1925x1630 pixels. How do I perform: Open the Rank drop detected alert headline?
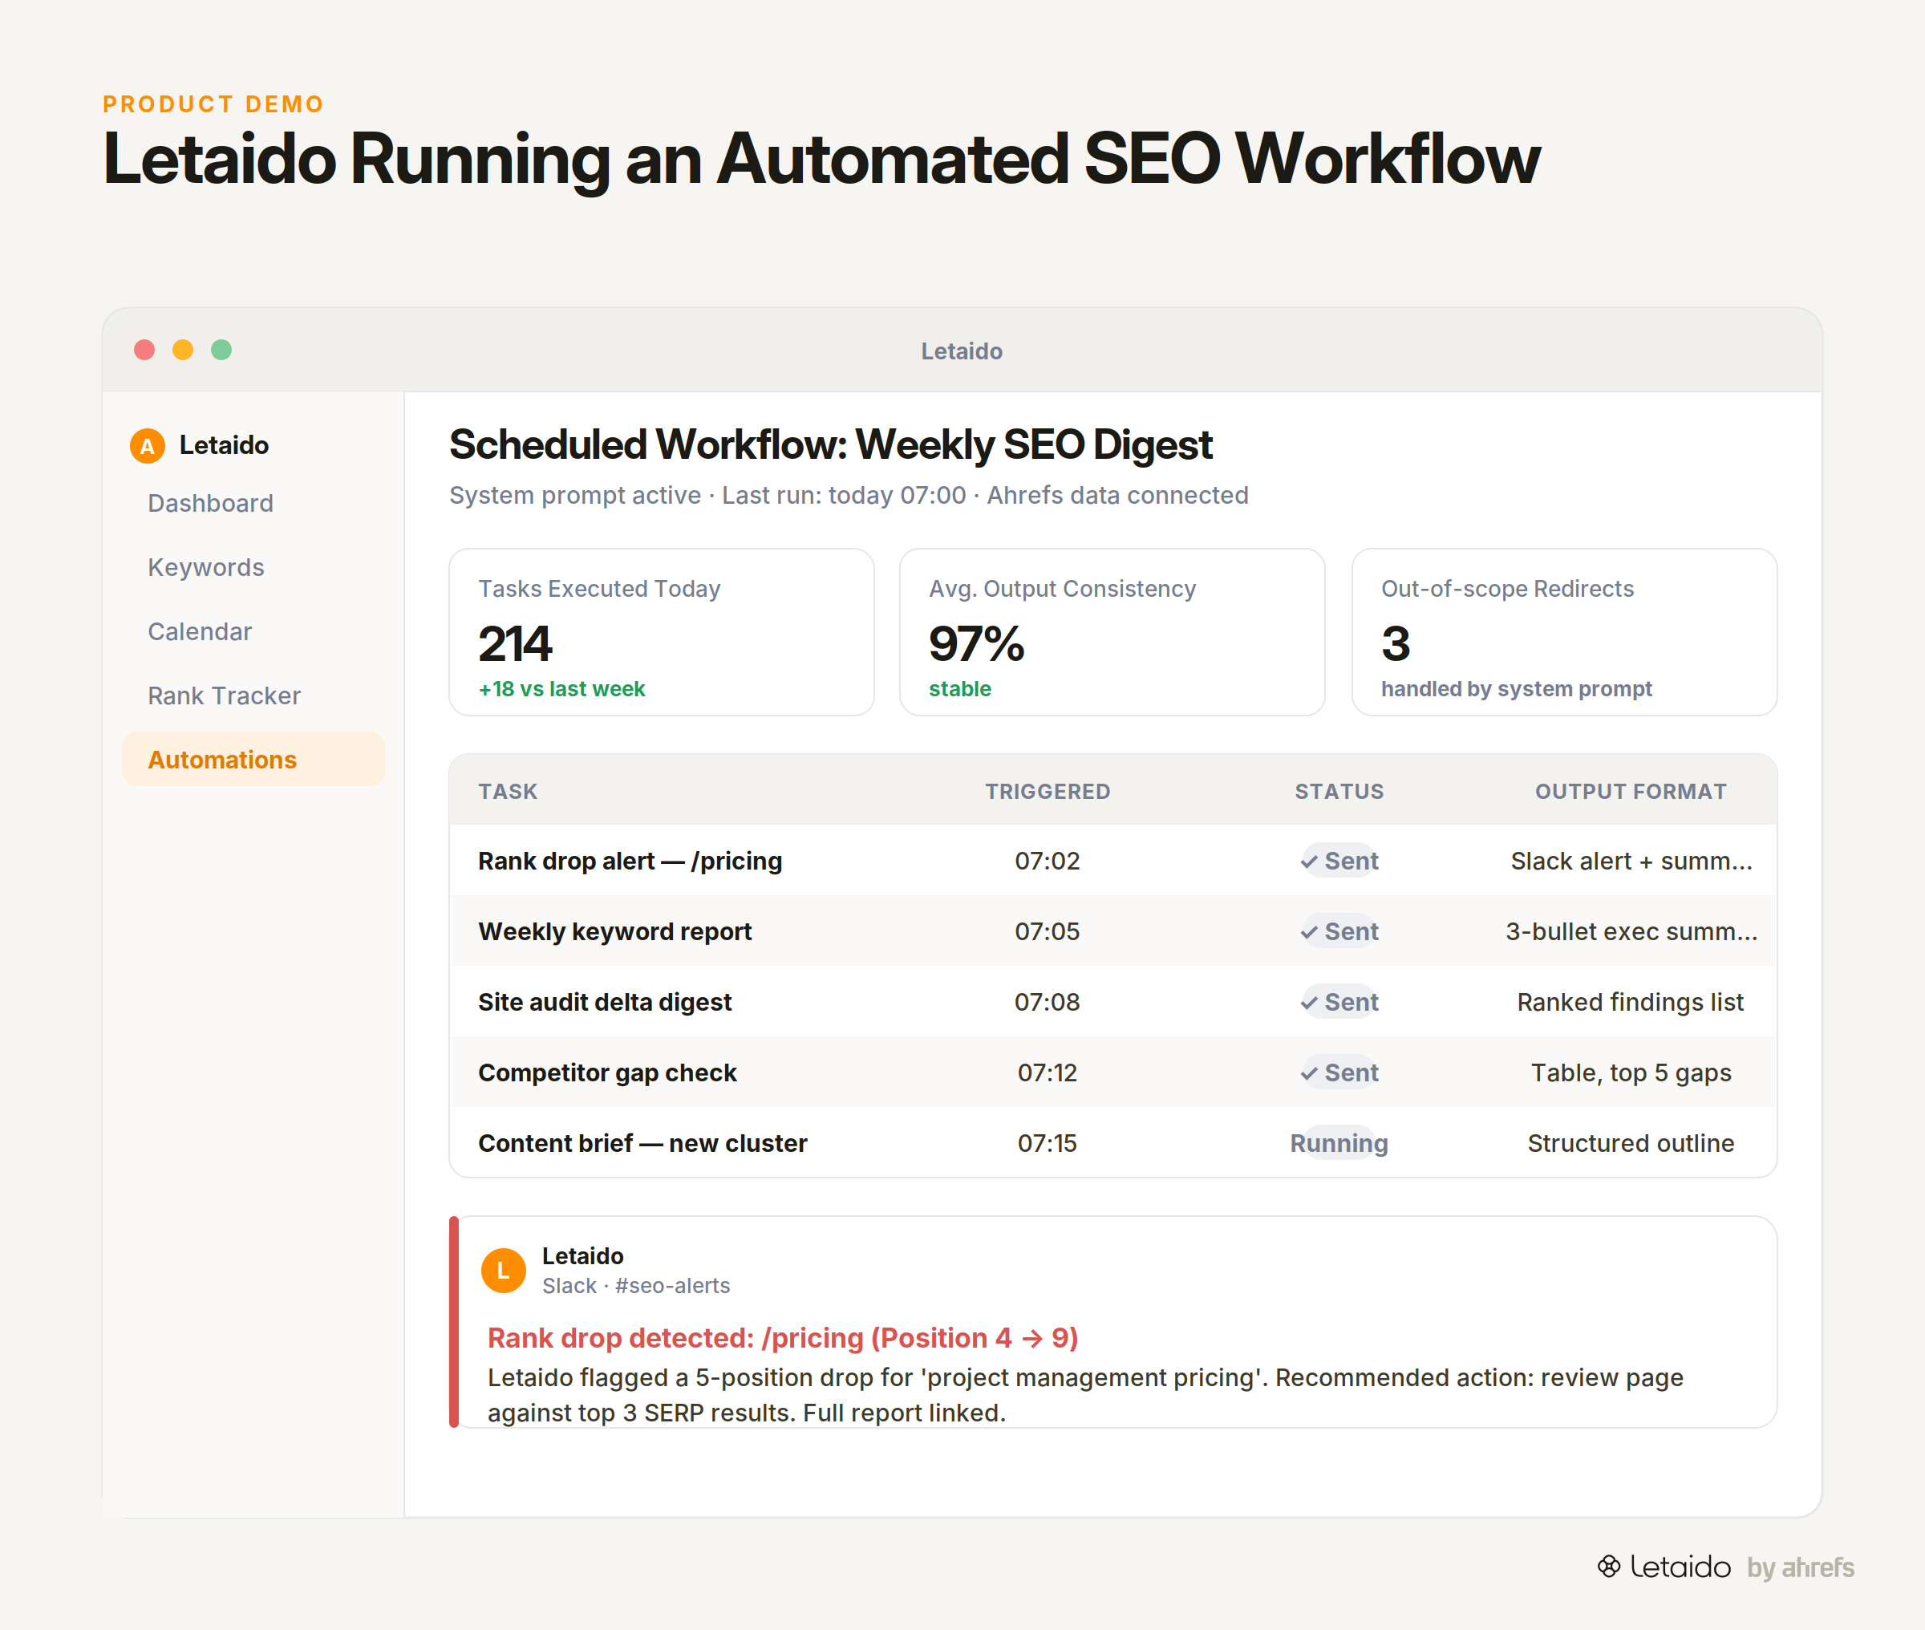click(784, 1338)
